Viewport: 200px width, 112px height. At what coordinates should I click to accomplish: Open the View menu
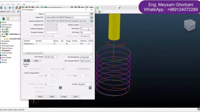[x=2, y=4]
